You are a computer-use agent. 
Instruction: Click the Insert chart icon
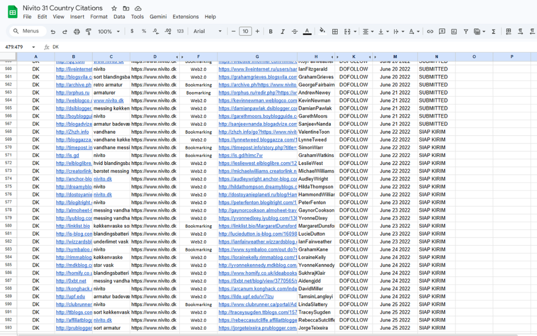tap(454, 31)
